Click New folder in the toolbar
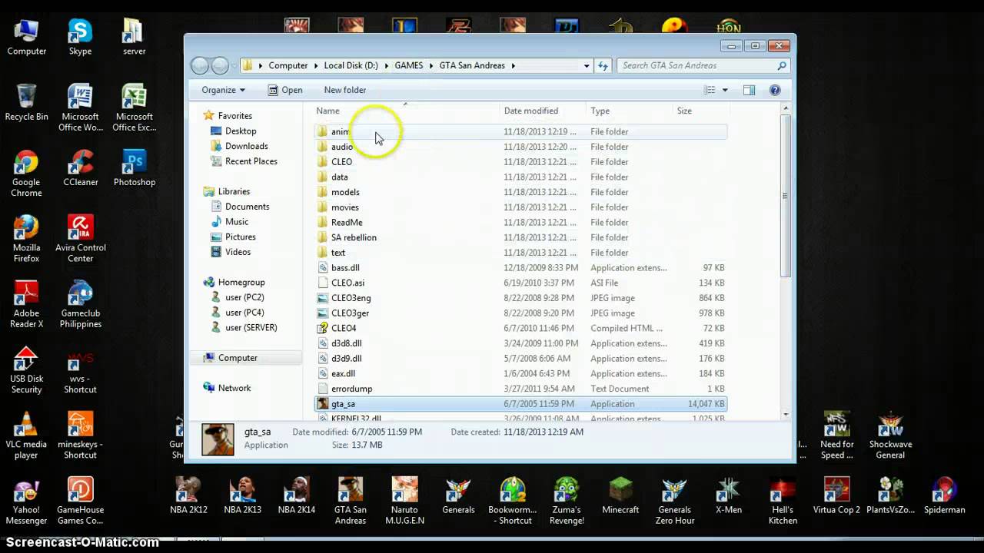 point(345,90)
